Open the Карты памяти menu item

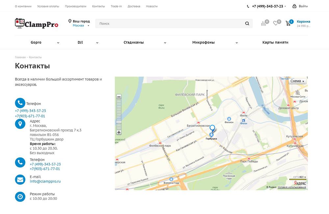pyautogui.click(x=275, y=42)
